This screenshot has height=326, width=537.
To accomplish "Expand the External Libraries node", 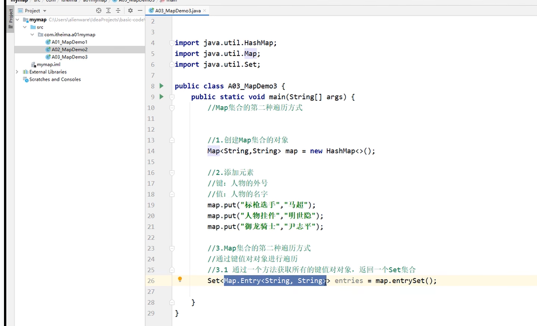I will click(x=17, y=72).
